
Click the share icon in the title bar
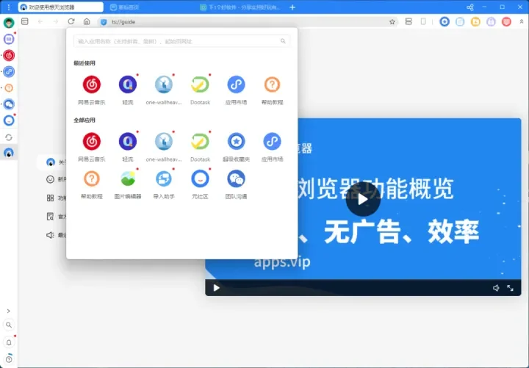coord(470,7)
